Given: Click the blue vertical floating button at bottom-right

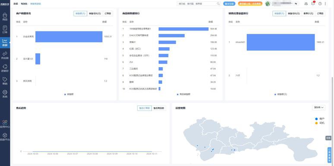Looking at the screenshot, I should click(329, 155).
